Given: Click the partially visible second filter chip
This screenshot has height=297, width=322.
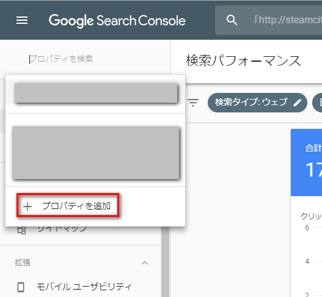Looking at the screenshot, I should pyautogui.click(x=317, y=103).
